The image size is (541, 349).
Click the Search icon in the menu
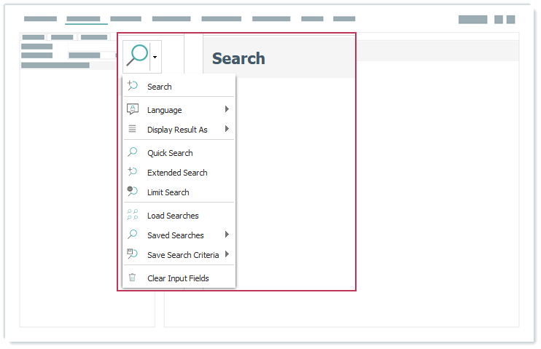(x=133, y=86)
